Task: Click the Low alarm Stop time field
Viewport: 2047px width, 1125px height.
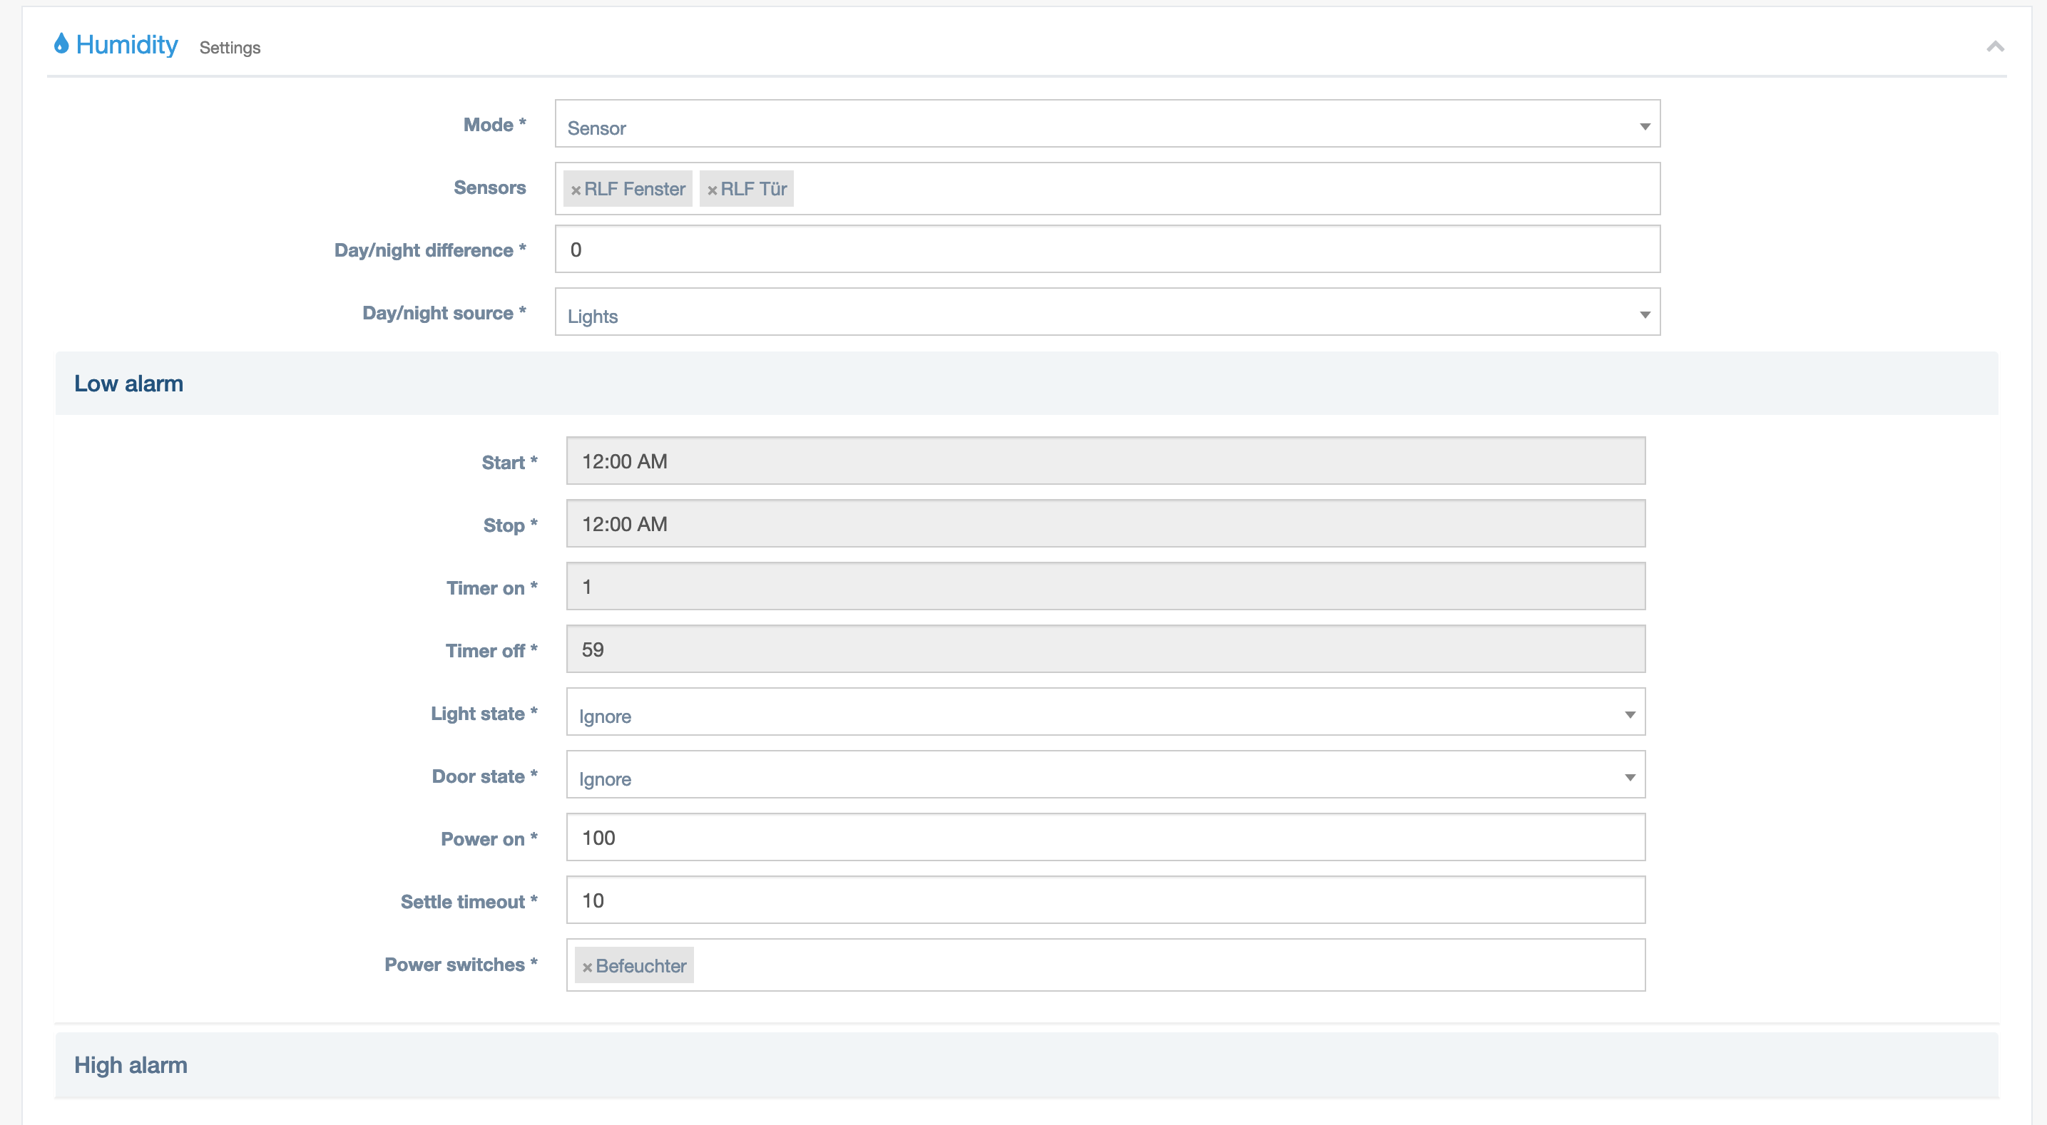Action: pos(1106,525)
